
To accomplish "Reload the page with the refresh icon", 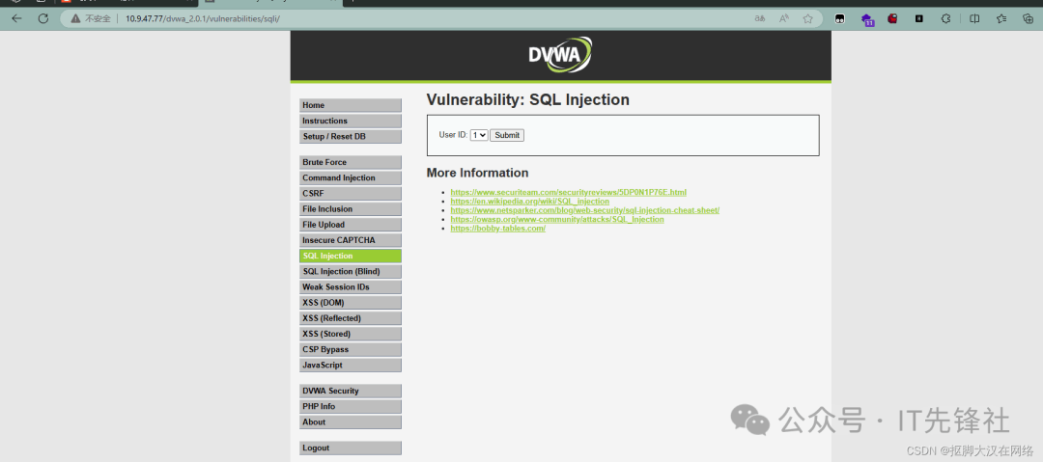I will [x=43, y=18].
